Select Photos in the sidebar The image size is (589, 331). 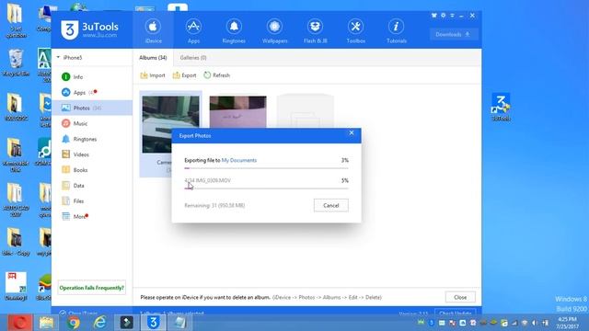click(x=92, y=108)
